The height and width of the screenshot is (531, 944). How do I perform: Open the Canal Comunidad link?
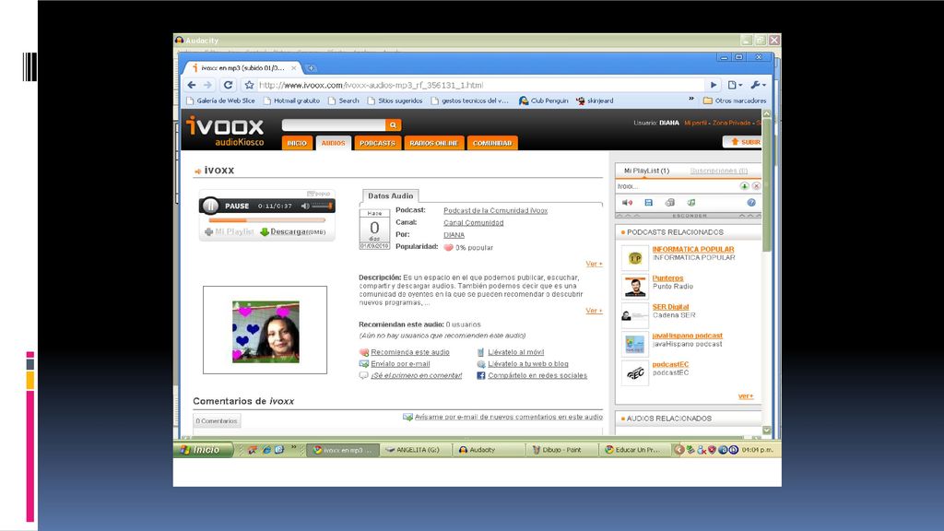point(473,223)
